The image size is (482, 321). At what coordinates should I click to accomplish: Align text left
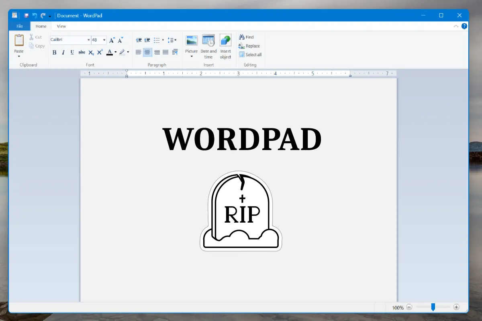pos(139,52)
